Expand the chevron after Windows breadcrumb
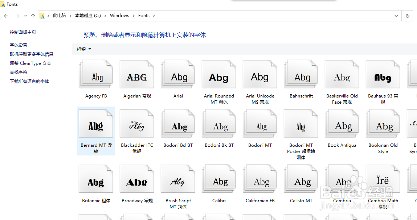Image resolution: width=417 pixels, height=220 pixels. pyautogui.click(x=134, y=16)
